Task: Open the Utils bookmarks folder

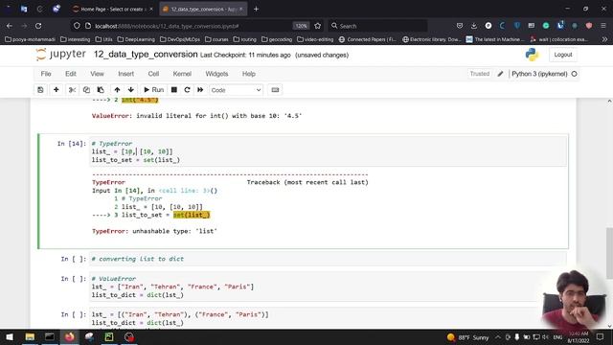Action: [x=104, y=39]
